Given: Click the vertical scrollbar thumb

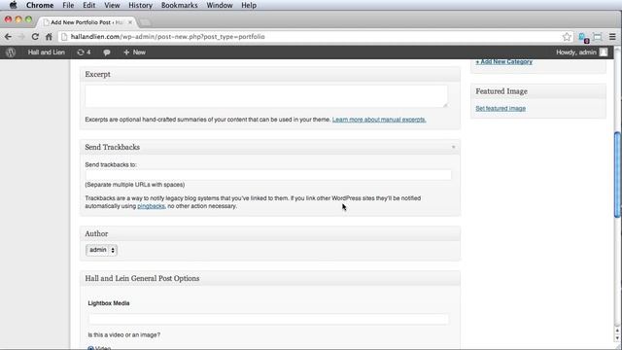Looking at the screenshot, I should [x=617, y=175].
